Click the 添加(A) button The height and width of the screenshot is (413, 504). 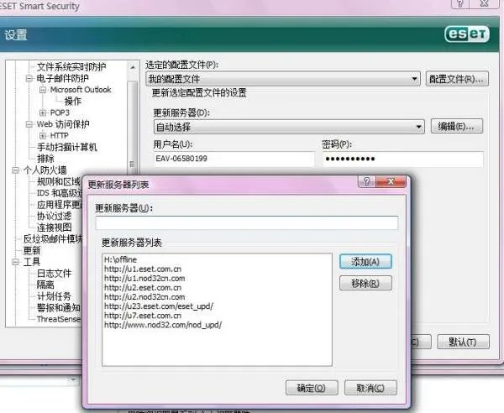365,262
